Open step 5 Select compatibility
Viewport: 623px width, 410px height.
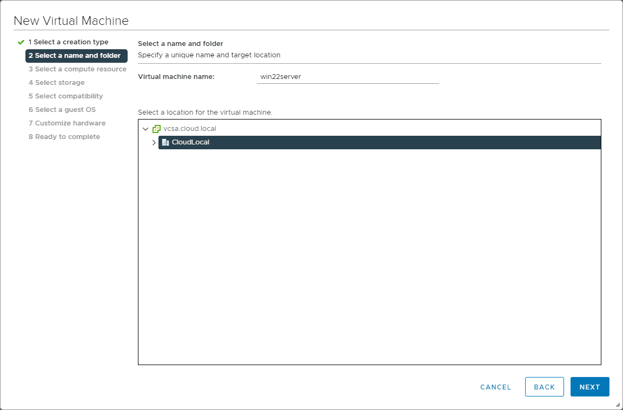point(65,96)
